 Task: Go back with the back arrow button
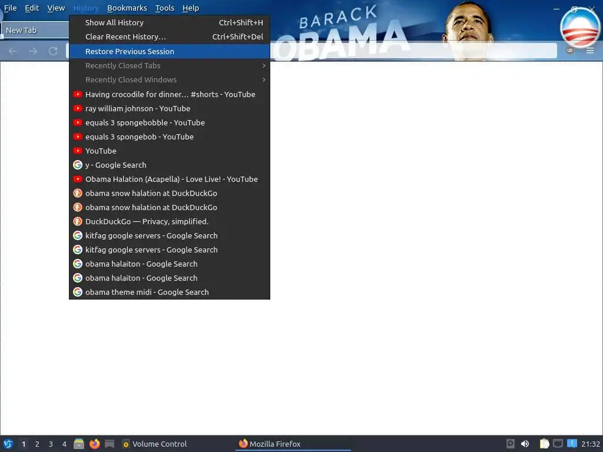pyautogui.click(x=13, y=51)
